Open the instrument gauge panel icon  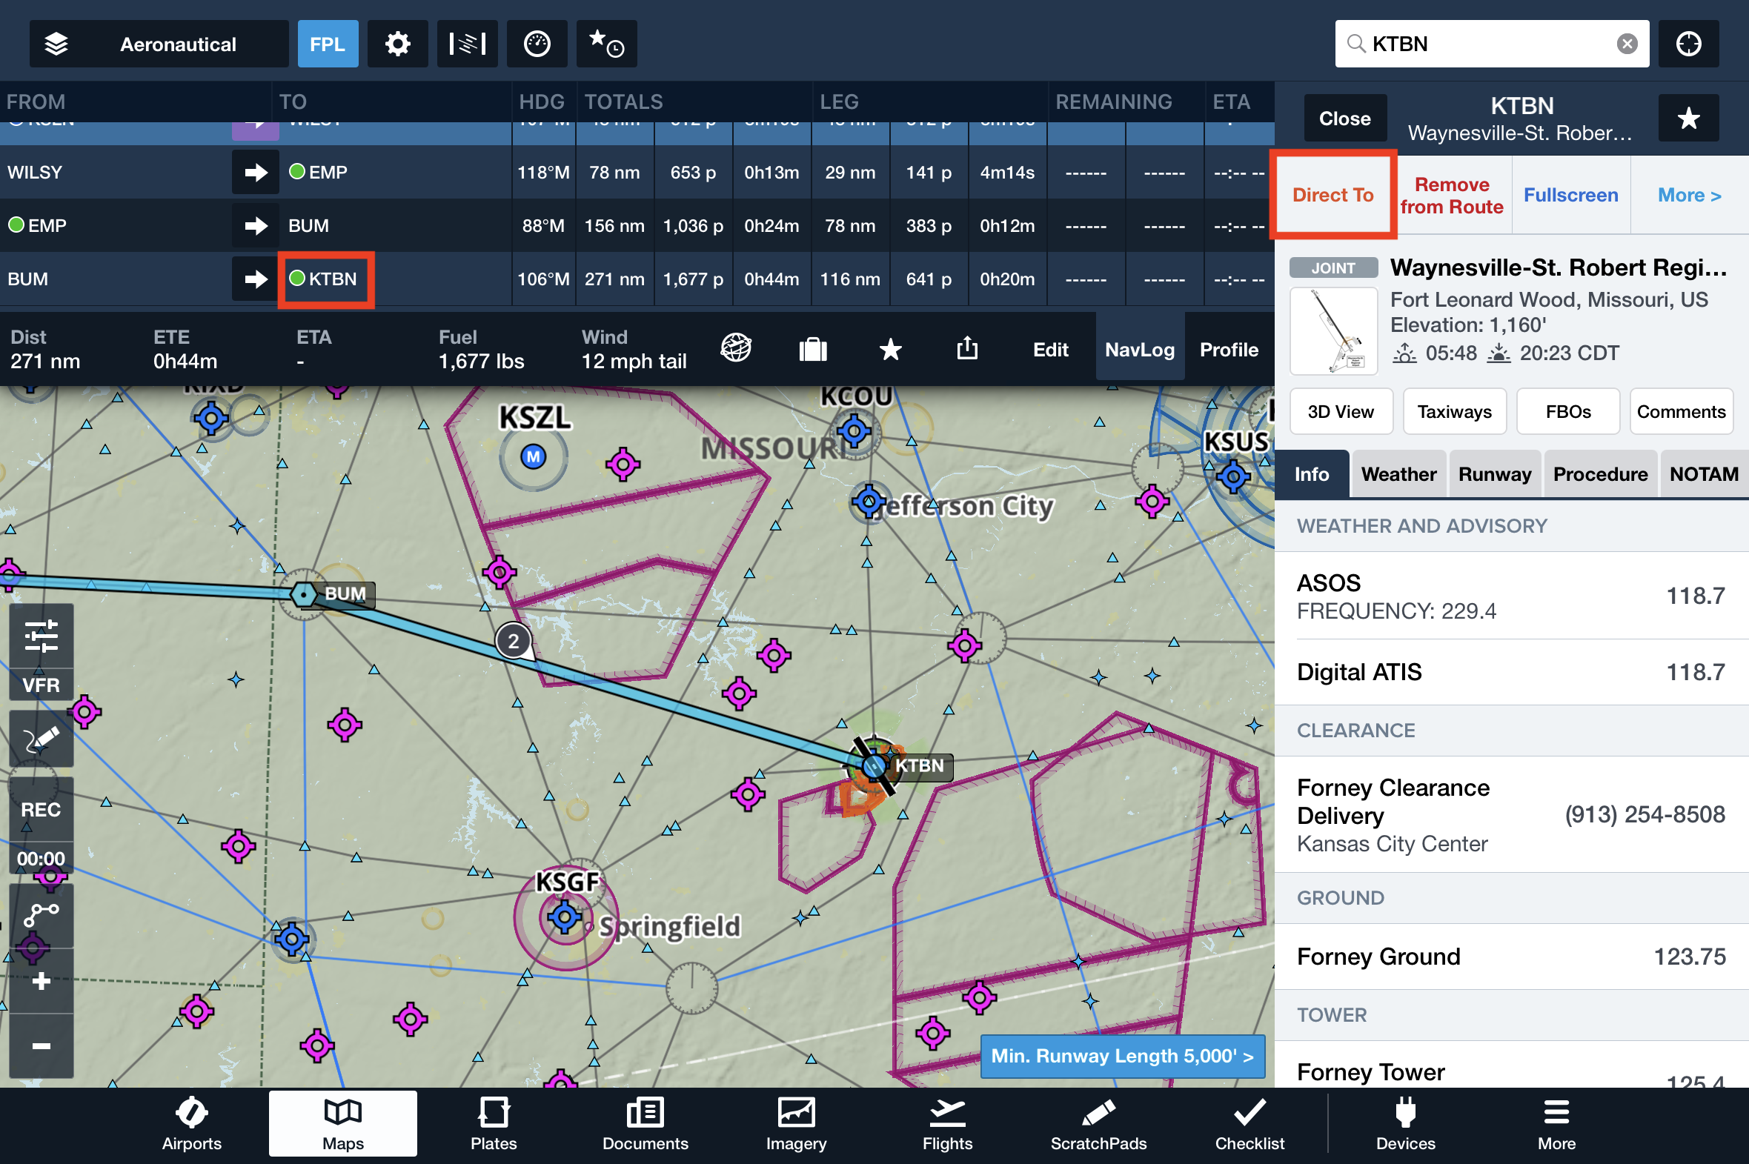pyautogui.click(x=537, y=44)
